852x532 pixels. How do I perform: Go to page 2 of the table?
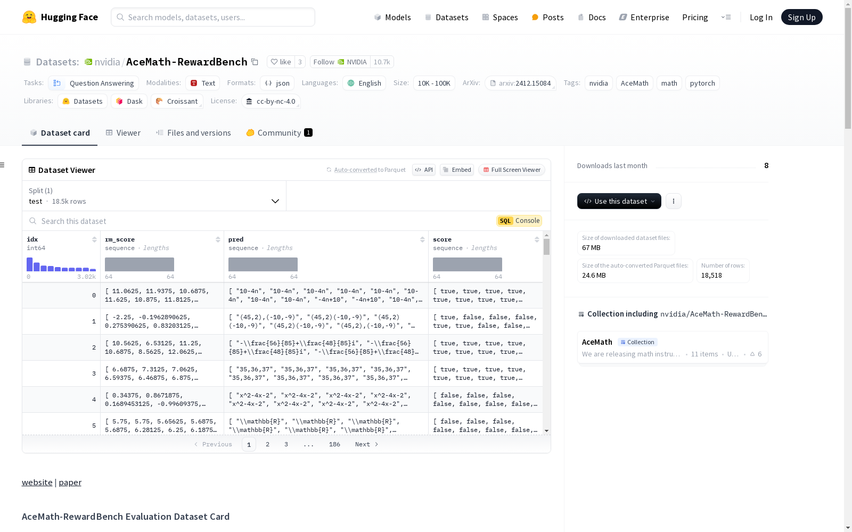[x=267, y=444]
